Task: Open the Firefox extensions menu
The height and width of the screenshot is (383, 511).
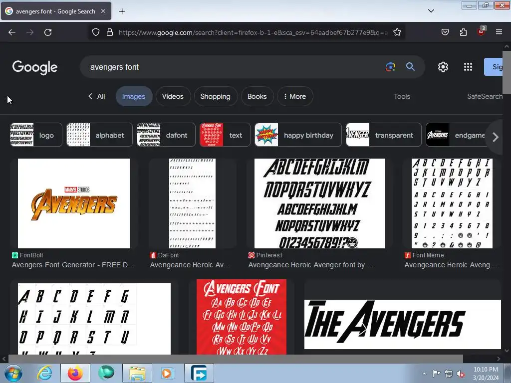Action: tap(463, 32)
